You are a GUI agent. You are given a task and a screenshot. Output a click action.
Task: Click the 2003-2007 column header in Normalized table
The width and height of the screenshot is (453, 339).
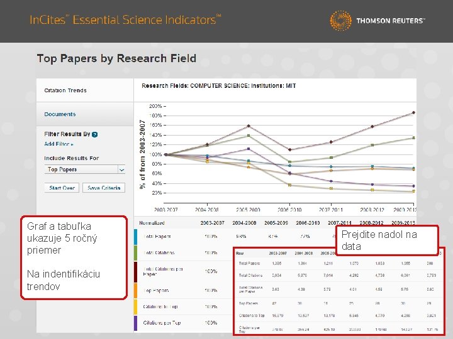(213, 223)
